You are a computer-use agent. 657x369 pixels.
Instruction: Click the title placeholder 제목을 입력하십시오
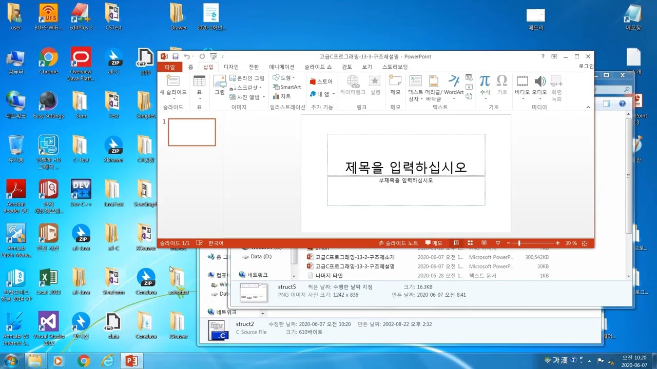(x=406, y=167)
